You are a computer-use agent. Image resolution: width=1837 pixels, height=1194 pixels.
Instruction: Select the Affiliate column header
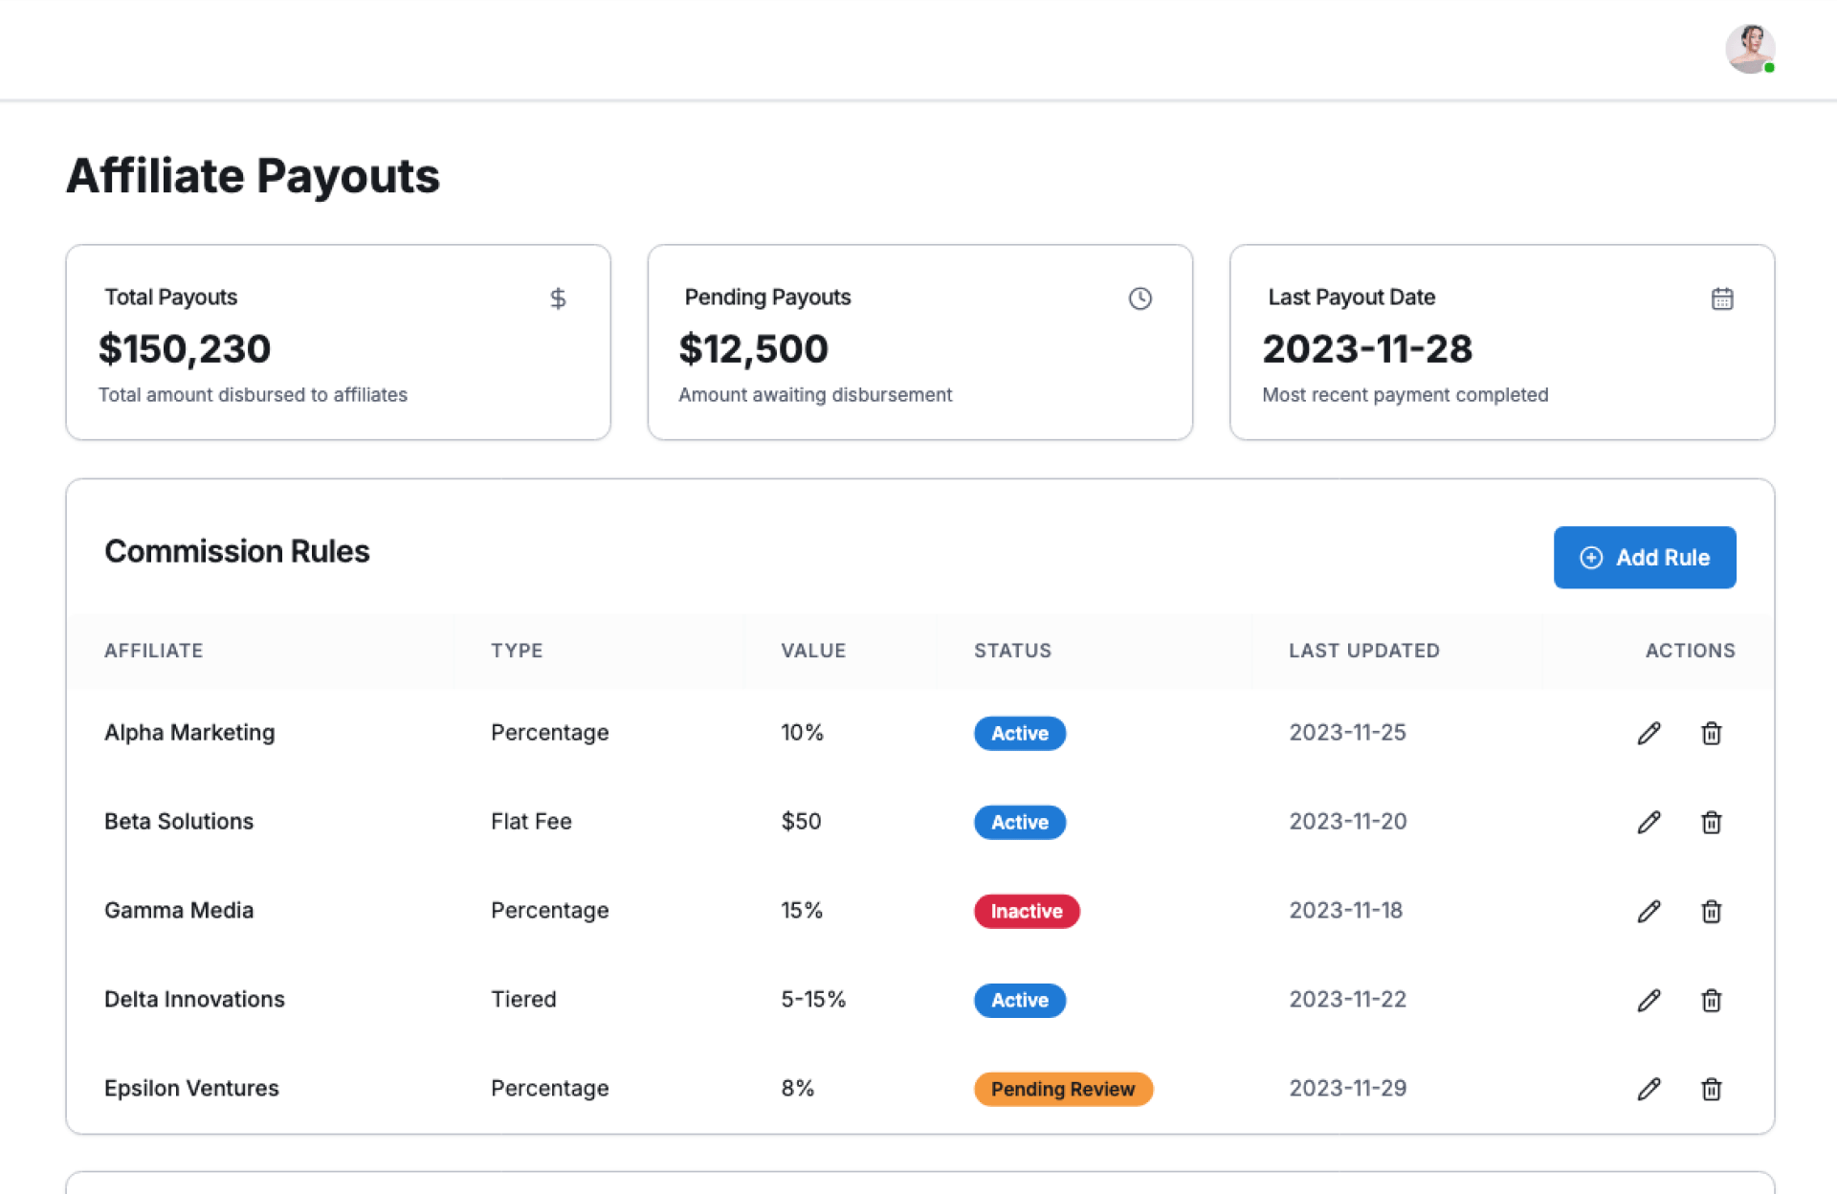(153, 651)
